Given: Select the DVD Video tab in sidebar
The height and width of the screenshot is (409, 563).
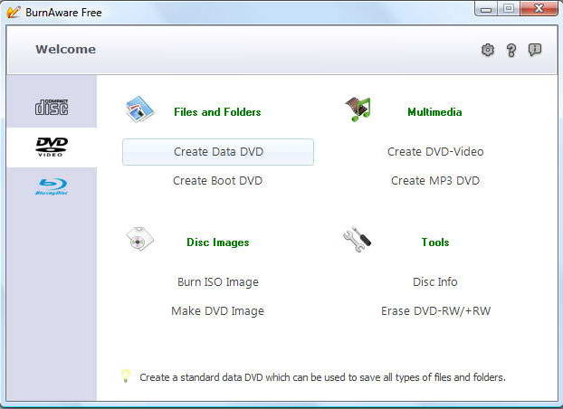Looking at the screenshot, I should click(x=52, y=147).
